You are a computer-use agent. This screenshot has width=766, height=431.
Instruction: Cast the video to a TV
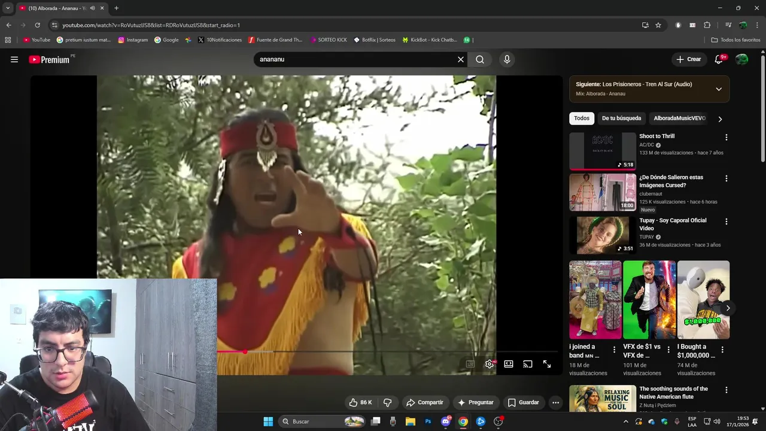tap(528, 364)
